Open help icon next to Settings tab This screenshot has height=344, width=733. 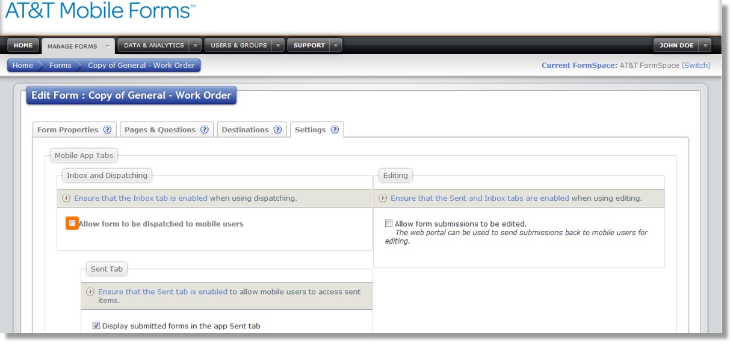[335, 130]
